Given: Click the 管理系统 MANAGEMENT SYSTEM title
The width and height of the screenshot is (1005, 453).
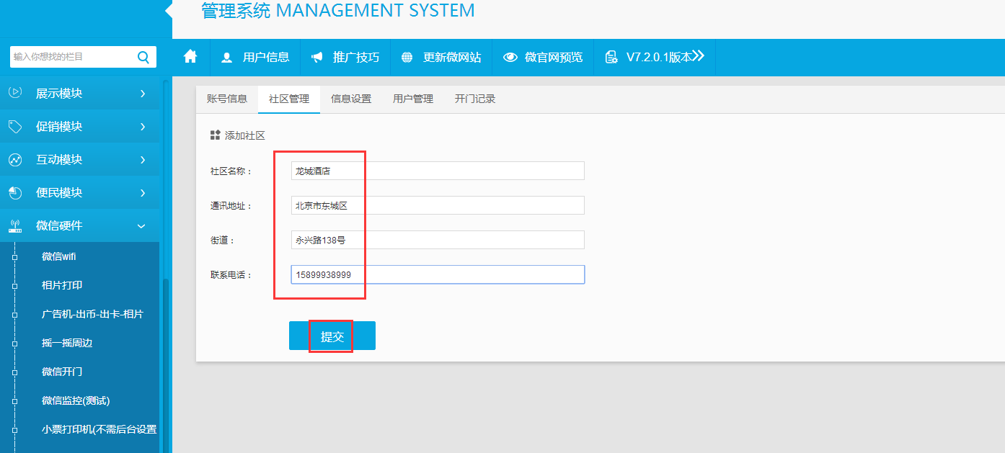Looking at the screenshot, I should tap(338, 11).
